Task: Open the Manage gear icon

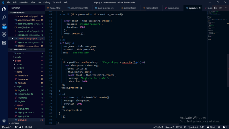Action: pyautogui.click(x=4, y=121)
